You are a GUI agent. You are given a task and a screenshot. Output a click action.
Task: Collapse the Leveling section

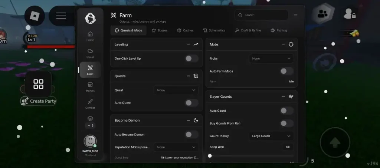(188, 44)
